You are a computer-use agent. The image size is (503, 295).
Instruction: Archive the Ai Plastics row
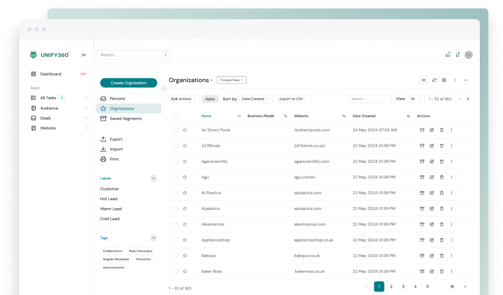tap(422, 193)
